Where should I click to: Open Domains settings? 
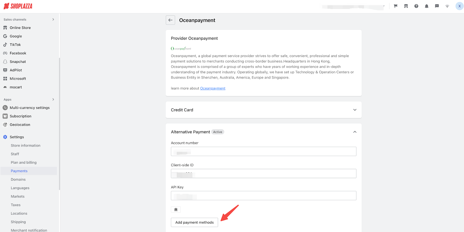point(18,180)
